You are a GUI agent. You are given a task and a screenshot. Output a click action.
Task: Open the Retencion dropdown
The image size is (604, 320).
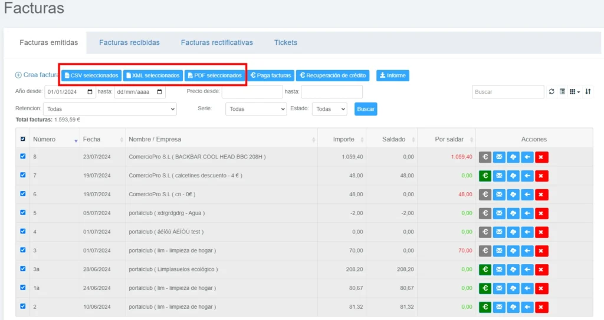pyautogui.click(x=110, y=109)
